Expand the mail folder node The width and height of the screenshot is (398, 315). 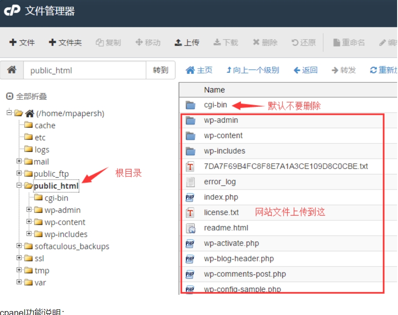[x=19, y=161]
